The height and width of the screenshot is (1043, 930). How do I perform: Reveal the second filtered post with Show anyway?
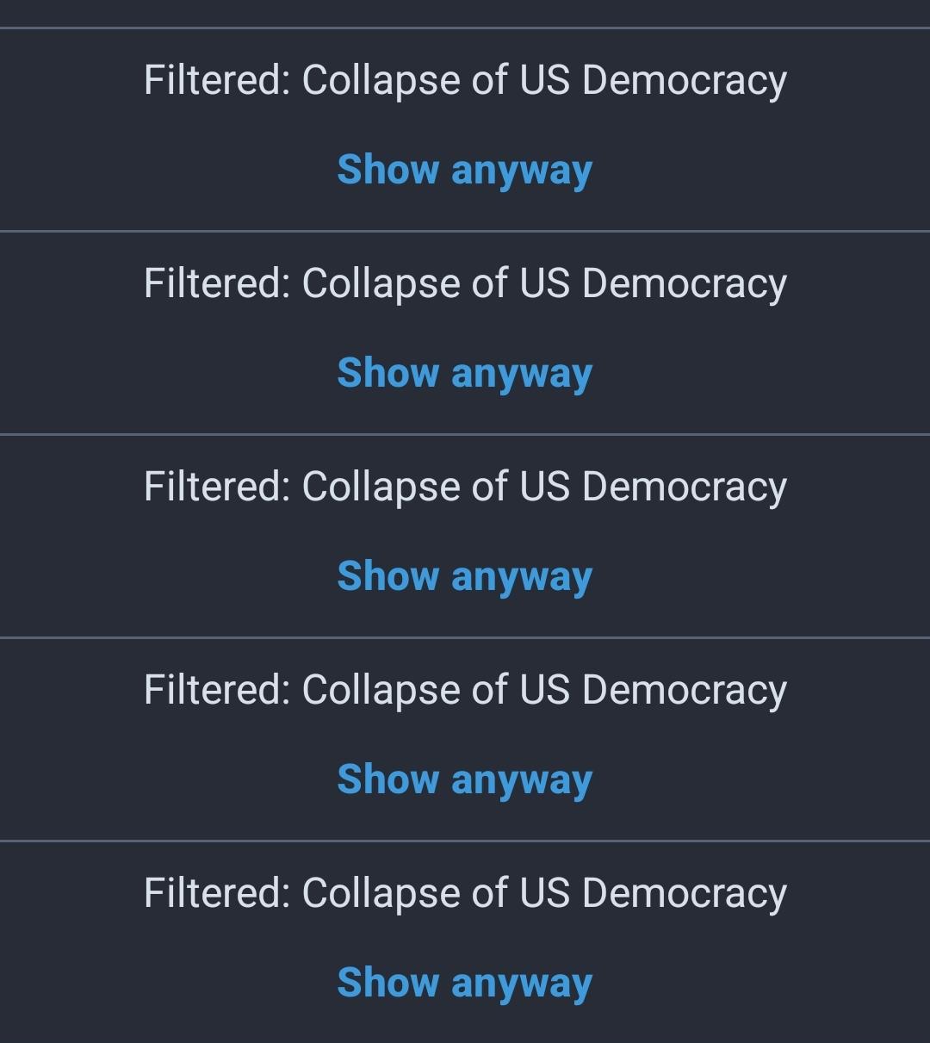(x=464, y=373)
